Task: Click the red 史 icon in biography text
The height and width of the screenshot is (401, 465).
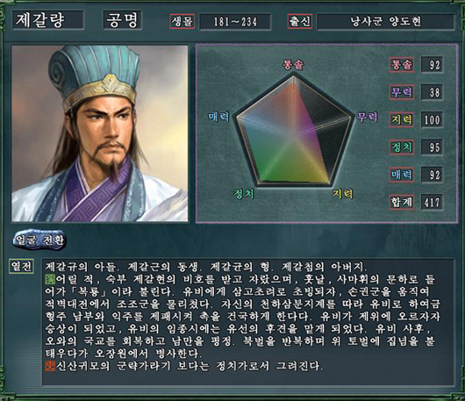Action: [x=50, y=366]
